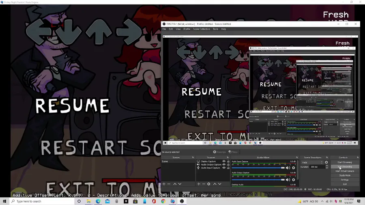Open Fade transition properties gear
Screen dimensions: 365x205
tap(326, 162)
